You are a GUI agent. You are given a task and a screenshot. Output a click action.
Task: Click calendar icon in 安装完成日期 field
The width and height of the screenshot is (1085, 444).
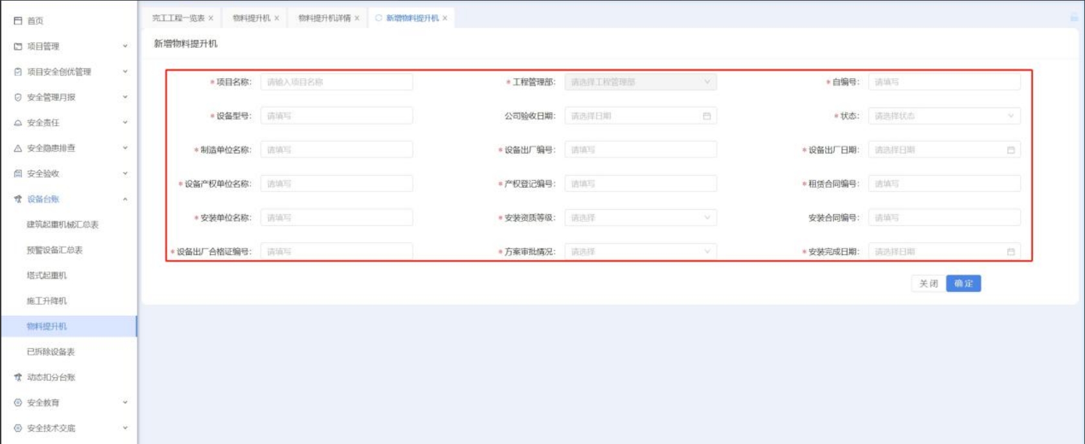tap(1011, 252)
